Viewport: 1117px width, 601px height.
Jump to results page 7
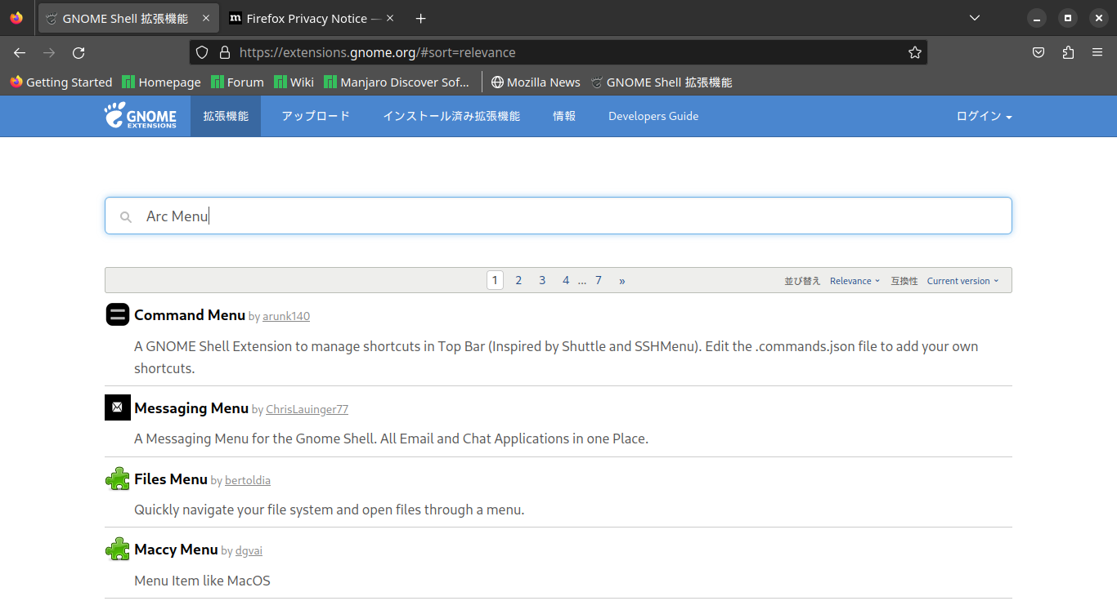point(599,280)
